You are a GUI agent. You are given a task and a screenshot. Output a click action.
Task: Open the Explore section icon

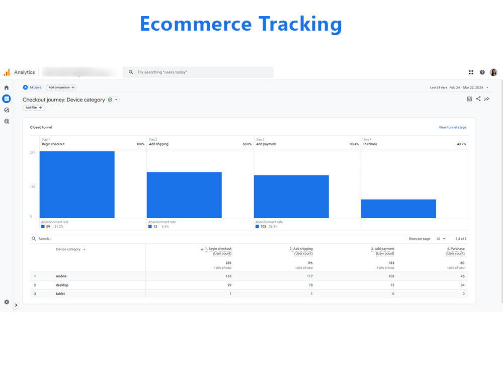tap(7, 110)
